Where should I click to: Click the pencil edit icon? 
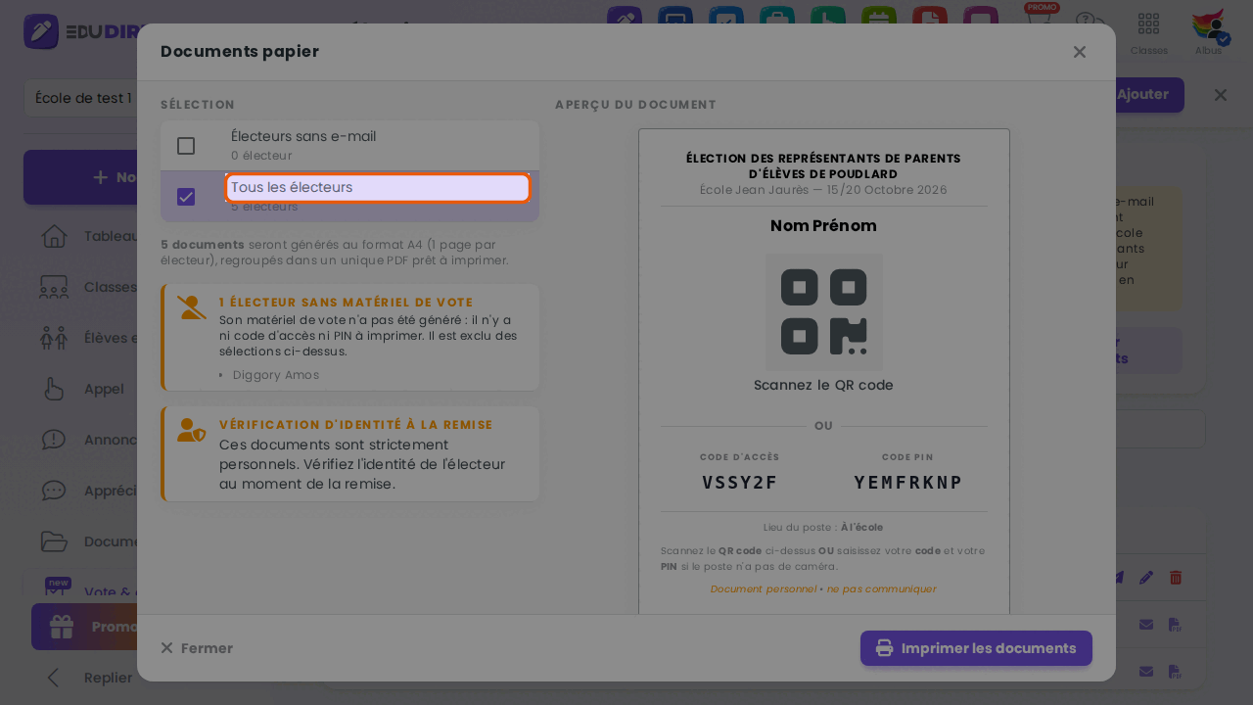point(1146,578)
